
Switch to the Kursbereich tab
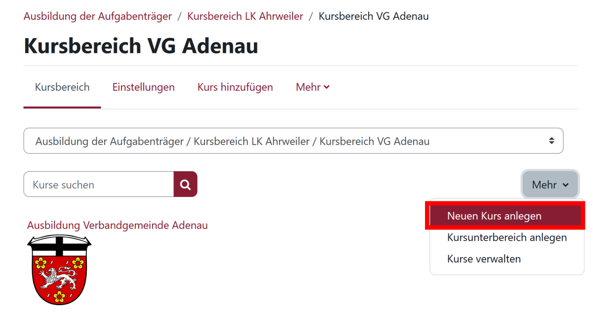click(x=62, y=87)
